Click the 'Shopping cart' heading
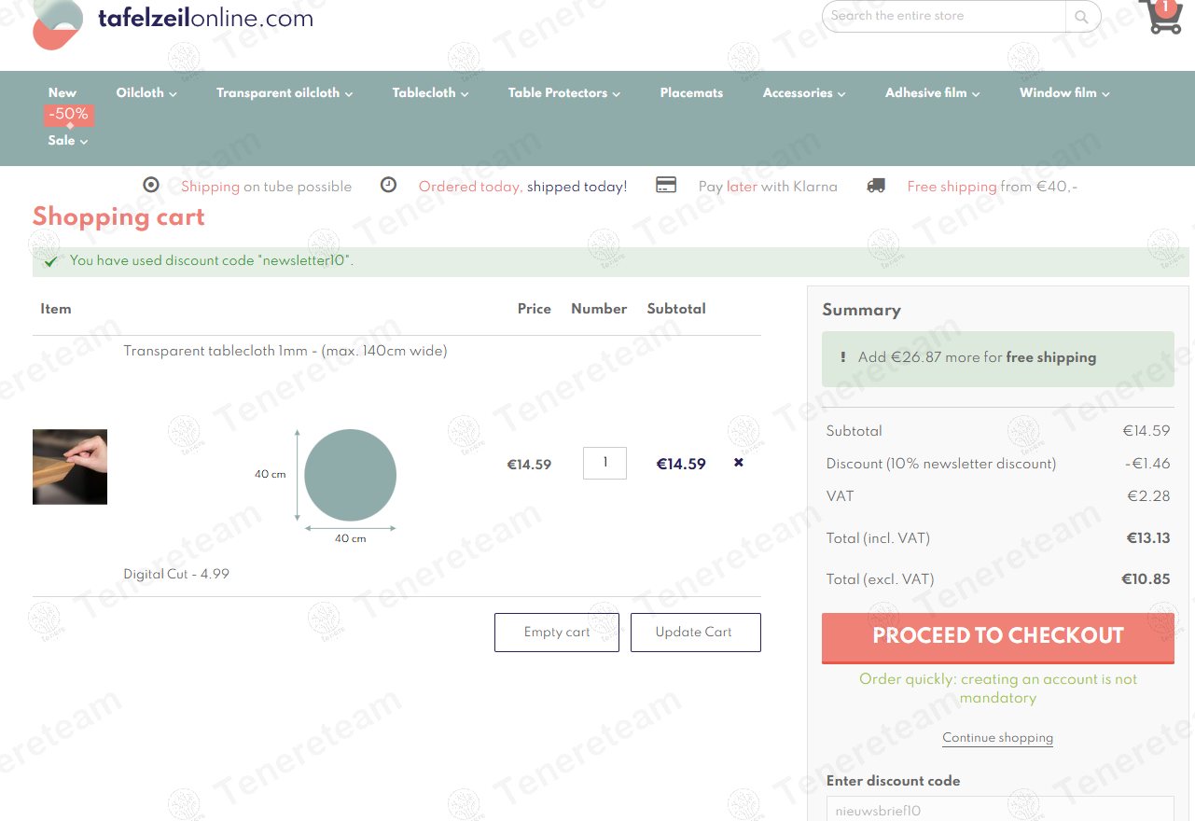 point(118,216)
